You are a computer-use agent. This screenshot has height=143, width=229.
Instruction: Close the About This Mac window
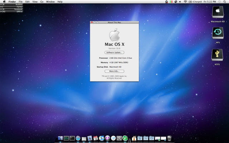(x=92, y=22)
